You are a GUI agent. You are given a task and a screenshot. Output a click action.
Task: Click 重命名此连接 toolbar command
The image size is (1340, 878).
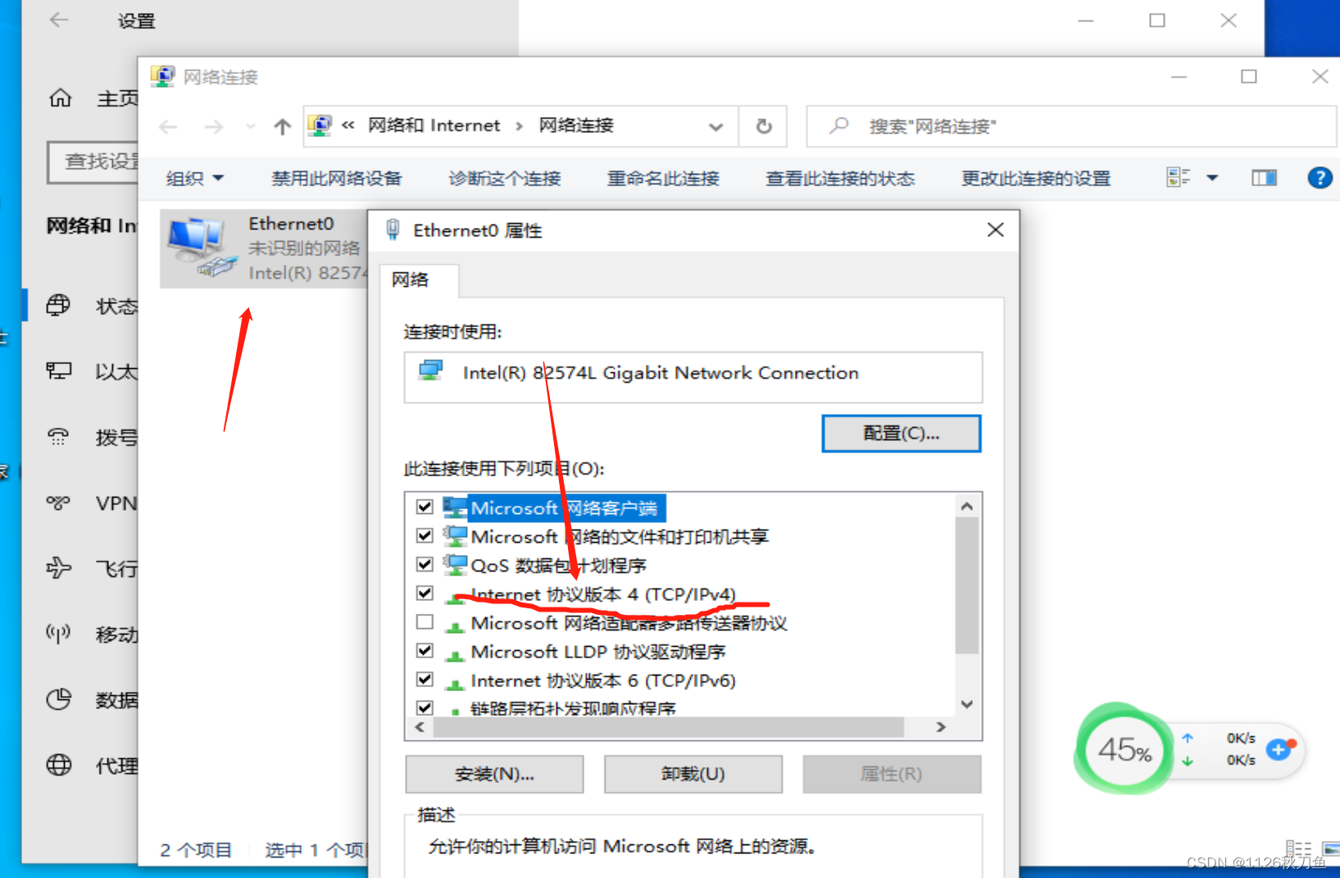662,178
